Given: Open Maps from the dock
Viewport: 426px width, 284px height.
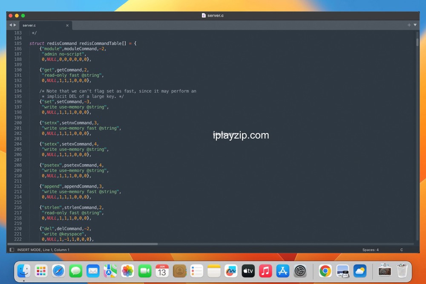Looking at the screenshot, I should click(110, 271).
